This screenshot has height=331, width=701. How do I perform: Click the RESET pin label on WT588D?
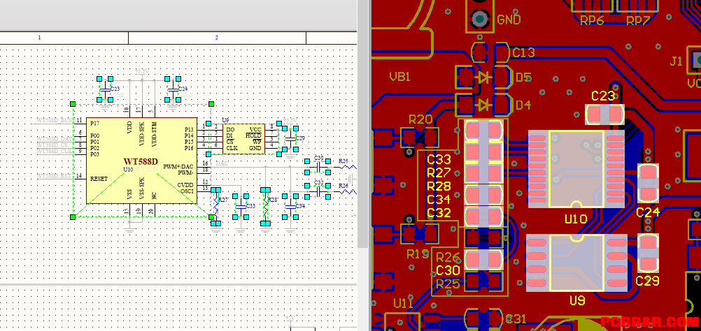99,179
